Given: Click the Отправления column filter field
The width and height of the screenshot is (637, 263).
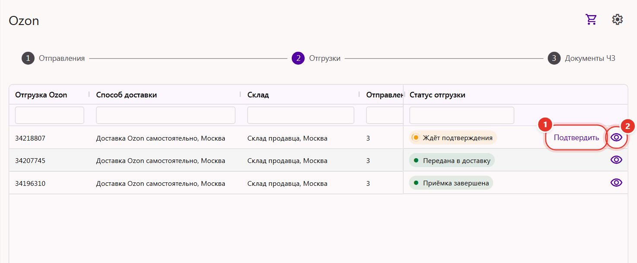Looking at the screenshot, I should [384, 115].
